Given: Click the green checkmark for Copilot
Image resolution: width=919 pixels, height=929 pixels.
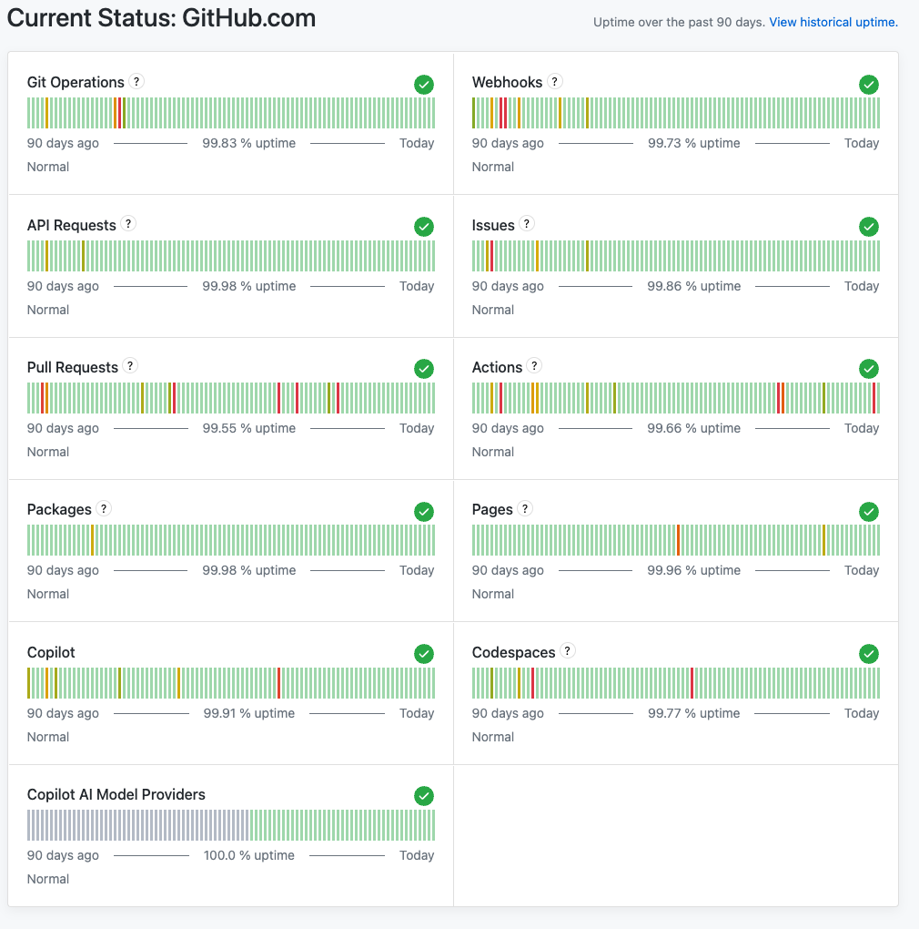Looking at the screenshot, I should [x=424, y=654].
